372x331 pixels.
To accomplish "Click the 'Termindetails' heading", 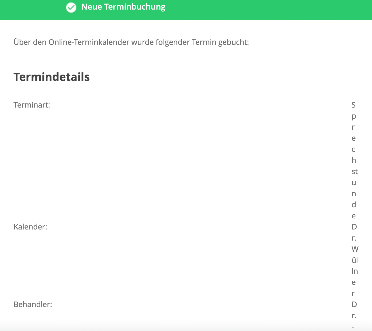I will [x=52, y=77].
